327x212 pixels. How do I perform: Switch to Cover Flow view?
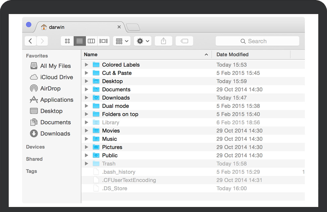tap(103, 41)
